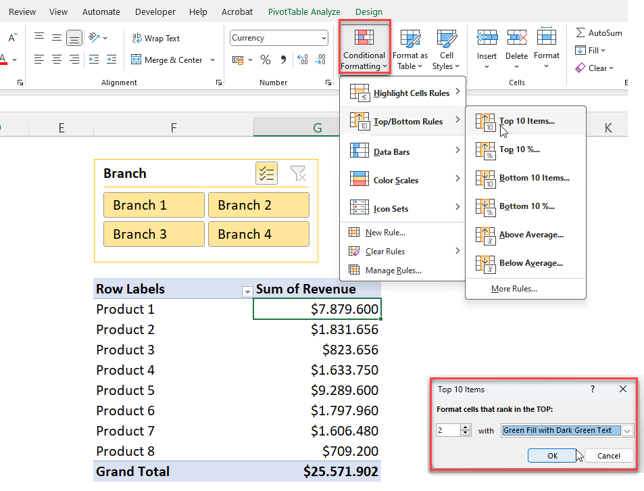This screenshot has height=491, width=644.
Task: Click the Increase Decimal icon
Action: click(x=304, y=60)
